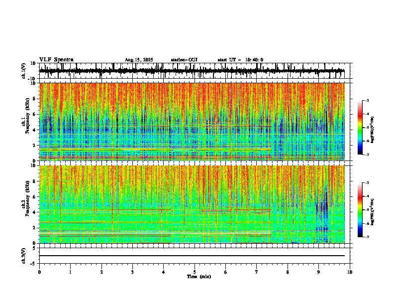This screenshot has height=305, width=394.
Task: Click the "ch.2 Frequency (kHz)" axis label
Action: coord(25,198)
